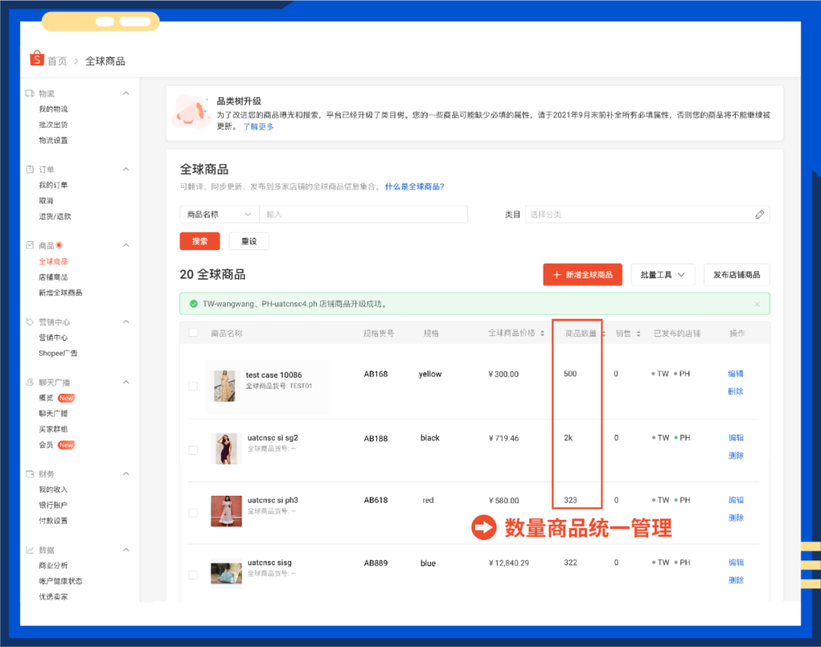Go to 首页 in the breadcrumb
821x647 pixels.
coord(57,60)
